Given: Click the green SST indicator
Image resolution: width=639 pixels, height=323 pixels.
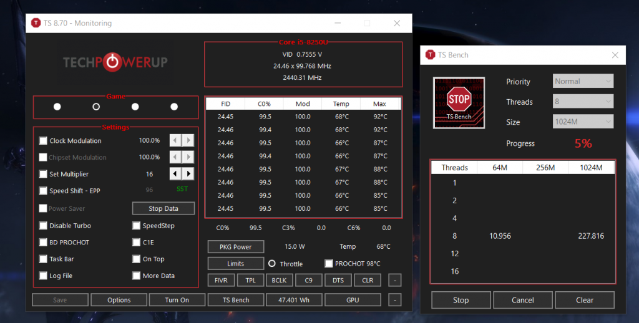Looking at the screenshot, I should (x=182, y=189).
